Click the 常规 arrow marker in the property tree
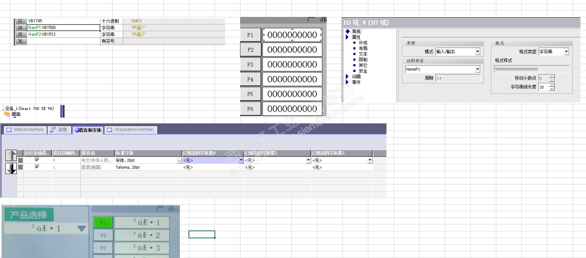This screenshot has height=258, width=586. point(347,31)
